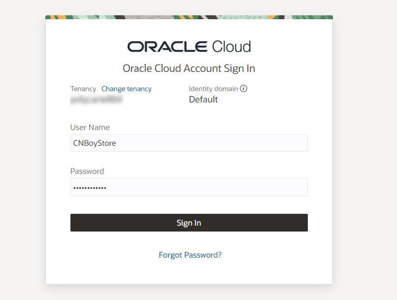Open the Change tenancy link

127,89
